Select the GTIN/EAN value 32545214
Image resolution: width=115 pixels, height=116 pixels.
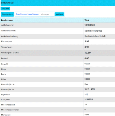(x=89, y=99)
